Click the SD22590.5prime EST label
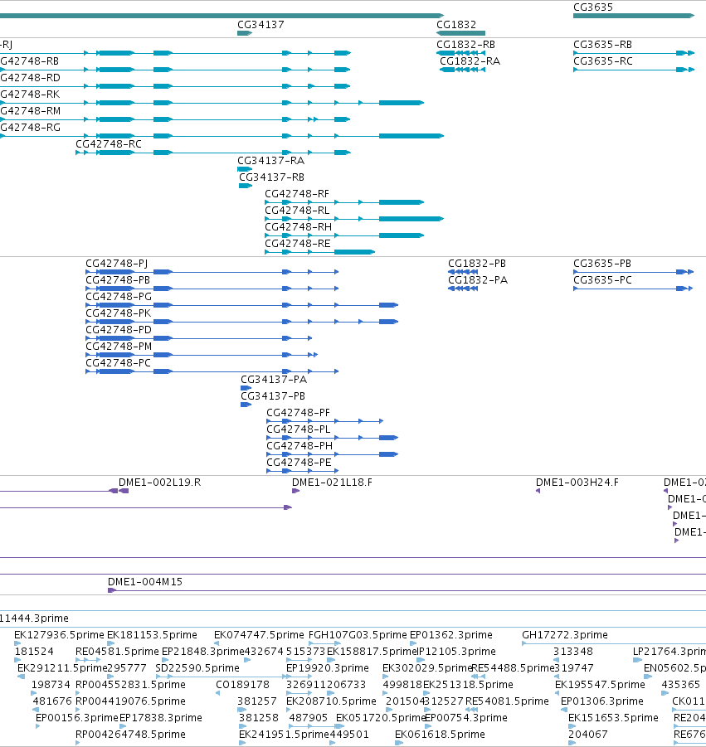This screenshot has height=747, width=706. point(197,668)
